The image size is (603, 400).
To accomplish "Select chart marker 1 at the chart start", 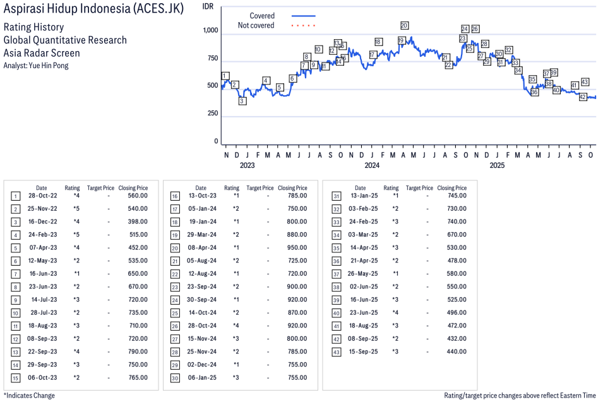I will point(225,76).
